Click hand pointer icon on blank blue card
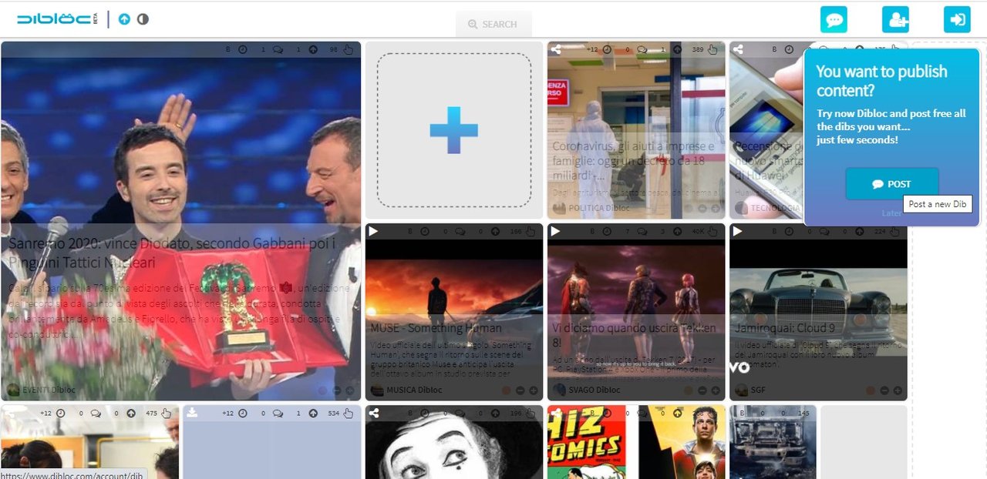 tap(348, 413)
